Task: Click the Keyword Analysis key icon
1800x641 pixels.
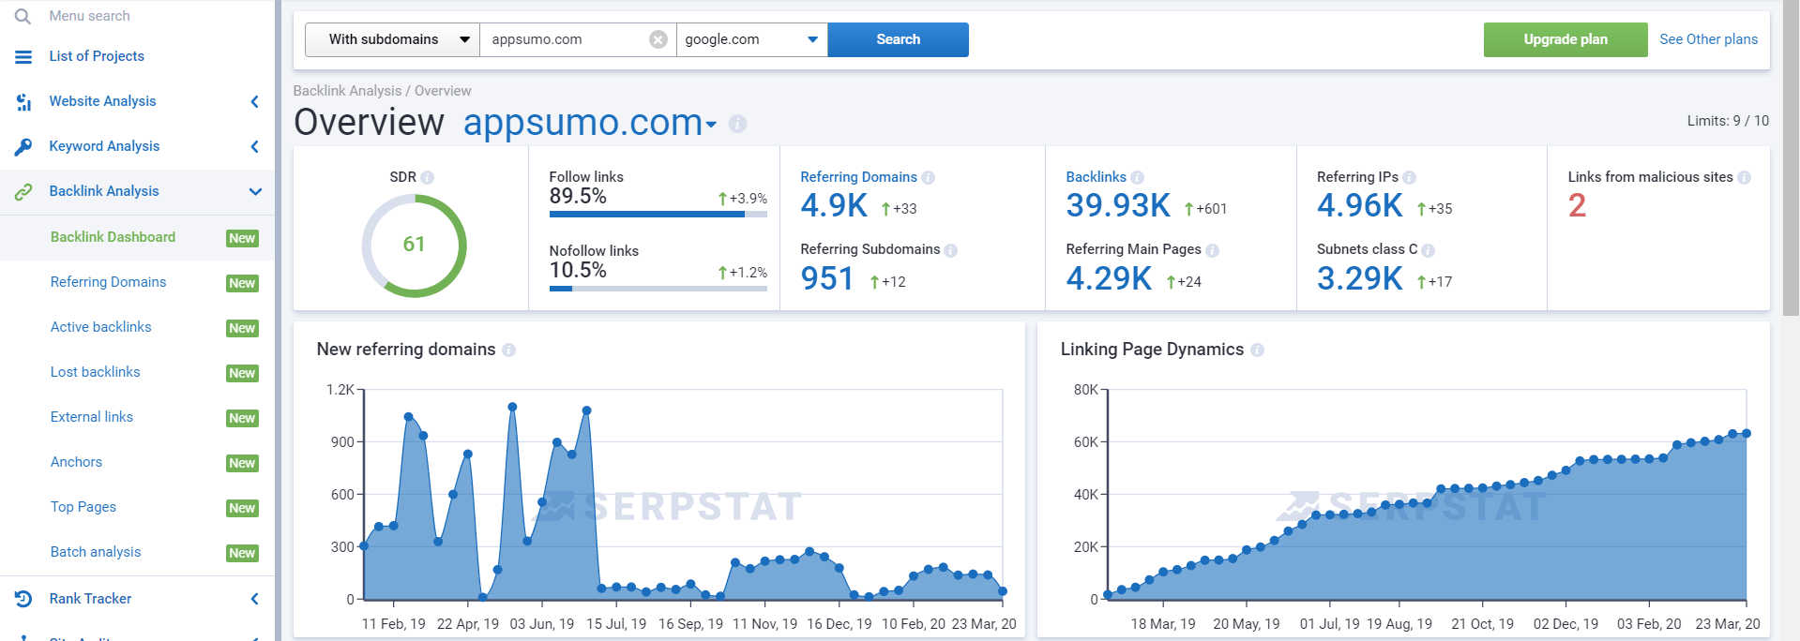Action: click(x=23, y=147)
